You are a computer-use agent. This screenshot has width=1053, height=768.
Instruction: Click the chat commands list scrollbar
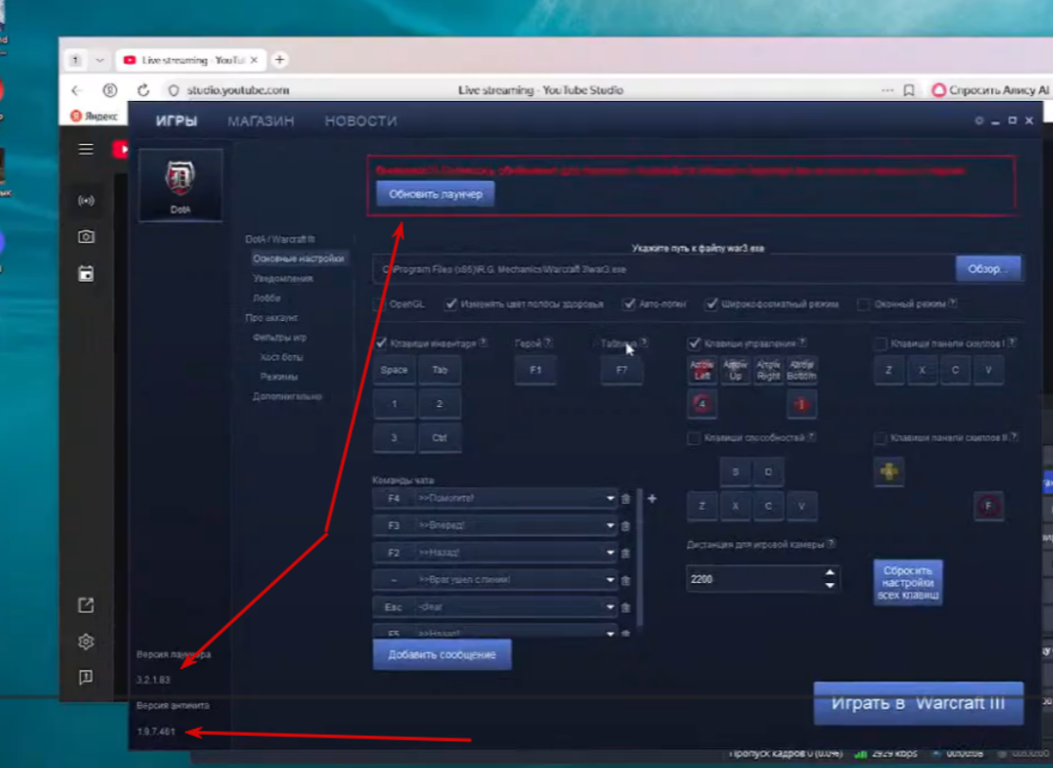pos(640,558)
